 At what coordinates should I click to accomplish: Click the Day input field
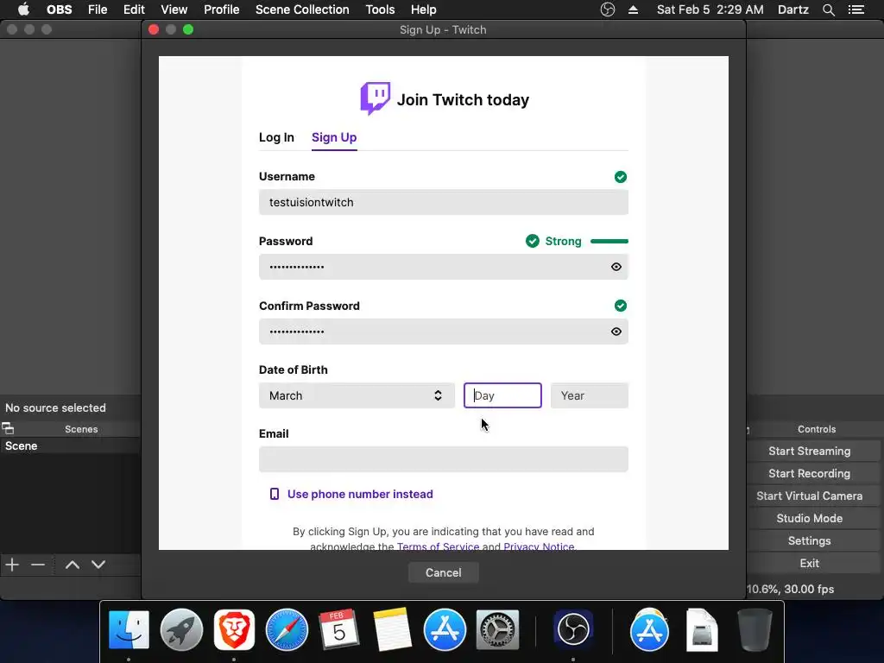502,395
